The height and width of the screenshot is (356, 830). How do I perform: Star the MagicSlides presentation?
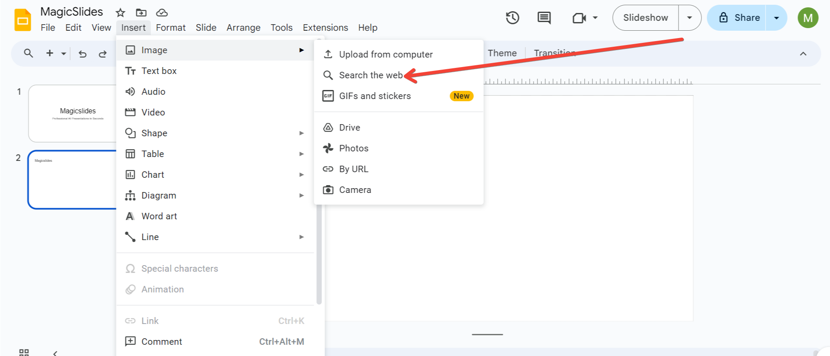coord(120,13)
